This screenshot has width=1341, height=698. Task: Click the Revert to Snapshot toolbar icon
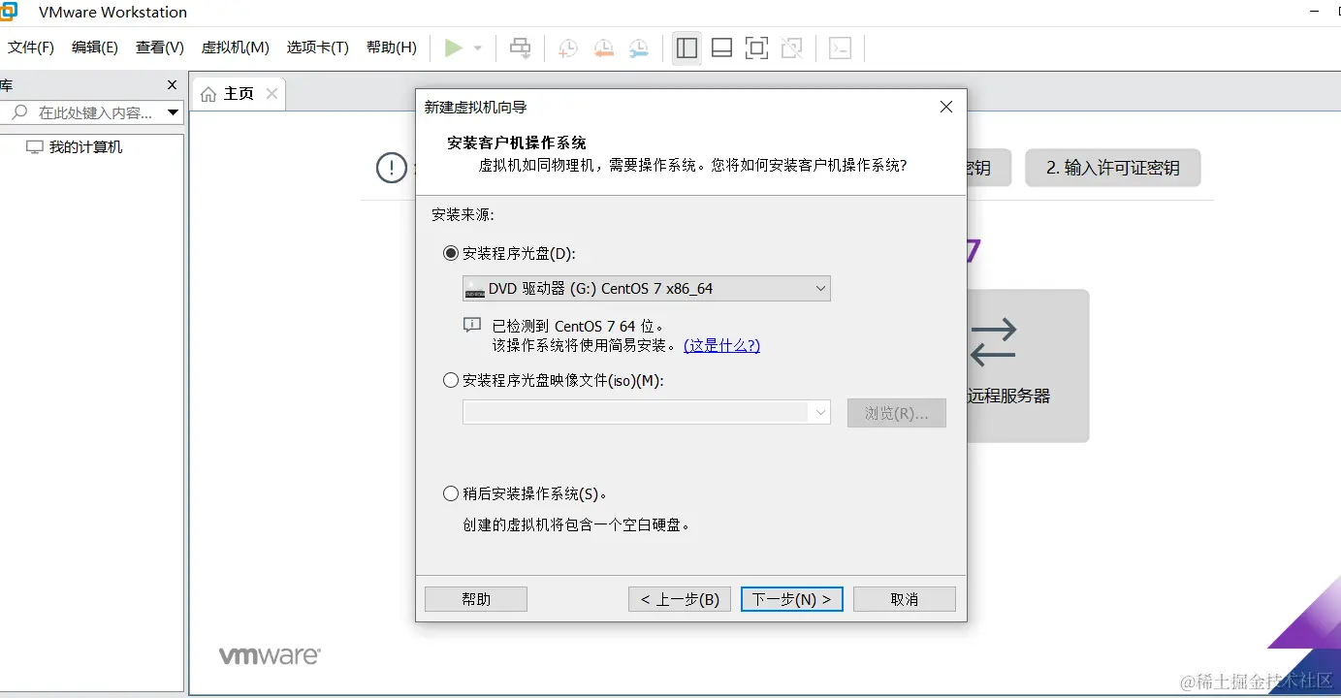[603, 48]
